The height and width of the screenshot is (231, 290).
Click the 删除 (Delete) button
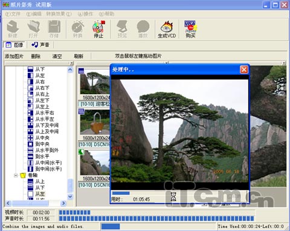(x=36, y=56)
